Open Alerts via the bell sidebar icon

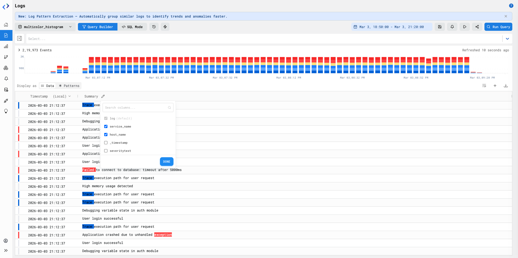[x=6, y=79]
